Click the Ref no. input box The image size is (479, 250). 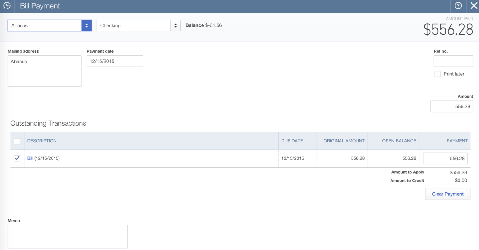[453, 61]
